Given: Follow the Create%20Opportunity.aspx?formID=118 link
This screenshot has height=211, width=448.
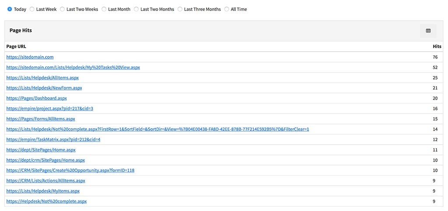Looking at the screenshot, I should coord(70,170).
